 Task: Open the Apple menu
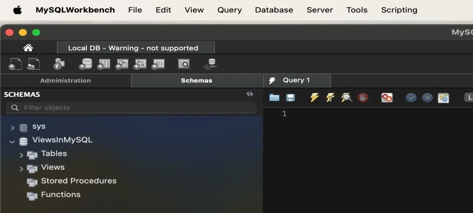click(x=18, y=10)
